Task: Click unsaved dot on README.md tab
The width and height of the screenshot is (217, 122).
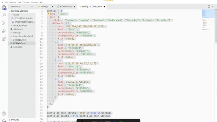Action: 75,6
